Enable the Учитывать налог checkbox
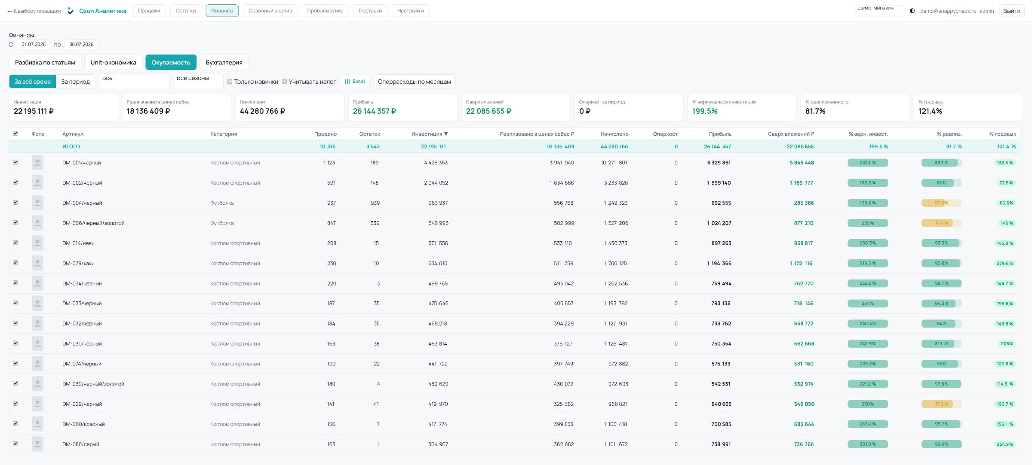 tap(284, 82)
